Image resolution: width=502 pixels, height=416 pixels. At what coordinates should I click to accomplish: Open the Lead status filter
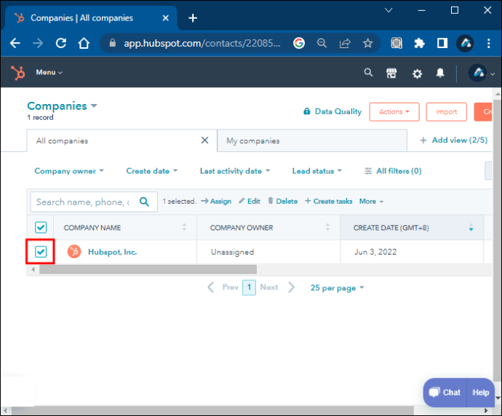pyautogui.click(x=317, y=171)
